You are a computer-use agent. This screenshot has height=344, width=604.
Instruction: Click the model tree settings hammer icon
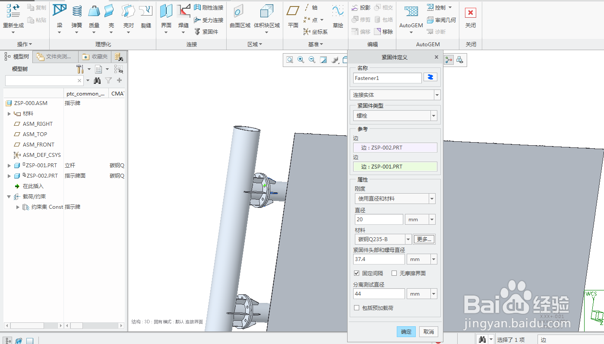pos(80,69)
